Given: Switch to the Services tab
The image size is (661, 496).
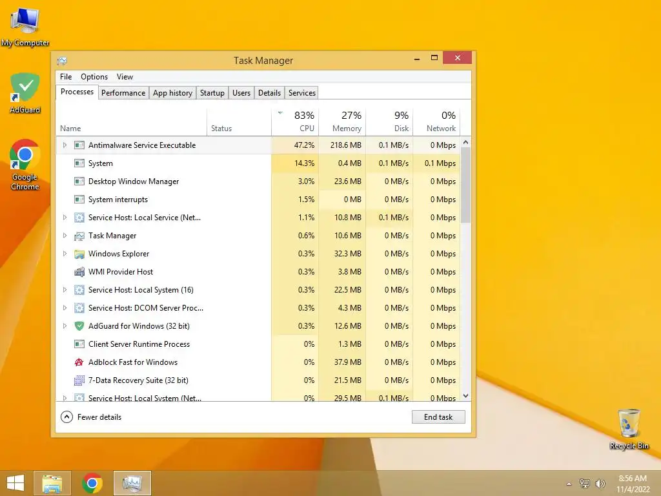Looking at the screenshot, I should [x=302, y=93].
